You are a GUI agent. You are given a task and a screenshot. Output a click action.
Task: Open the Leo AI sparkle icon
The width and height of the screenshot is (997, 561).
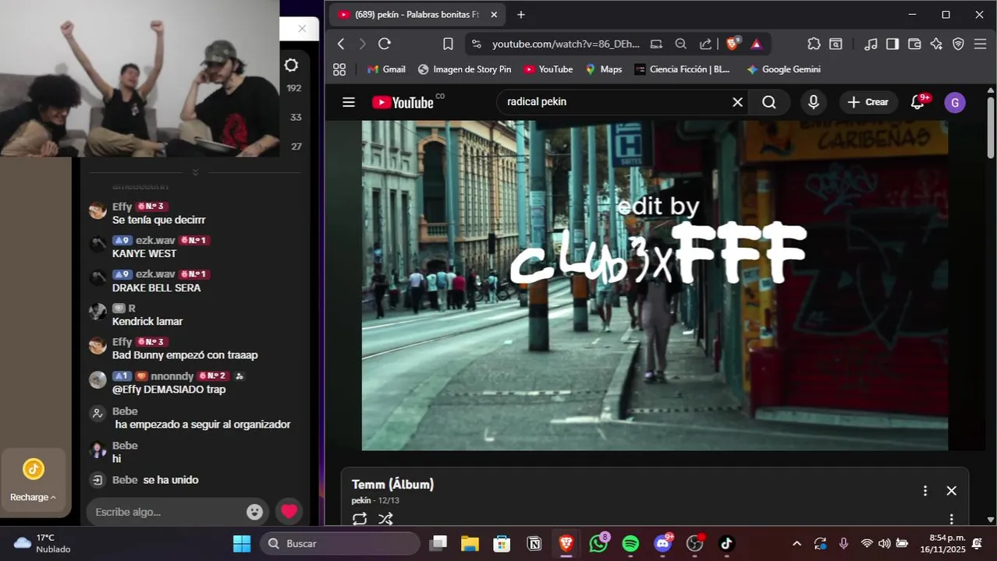tap(936, 44)
